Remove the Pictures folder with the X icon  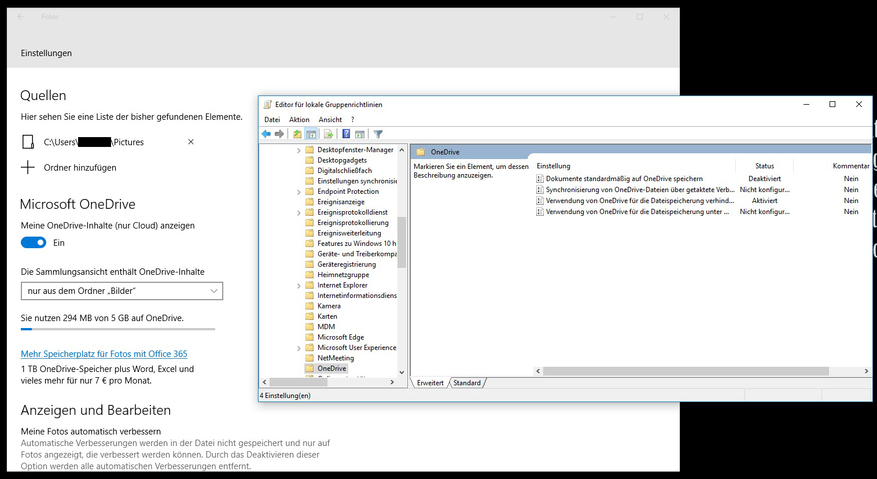tap(191, 142)
